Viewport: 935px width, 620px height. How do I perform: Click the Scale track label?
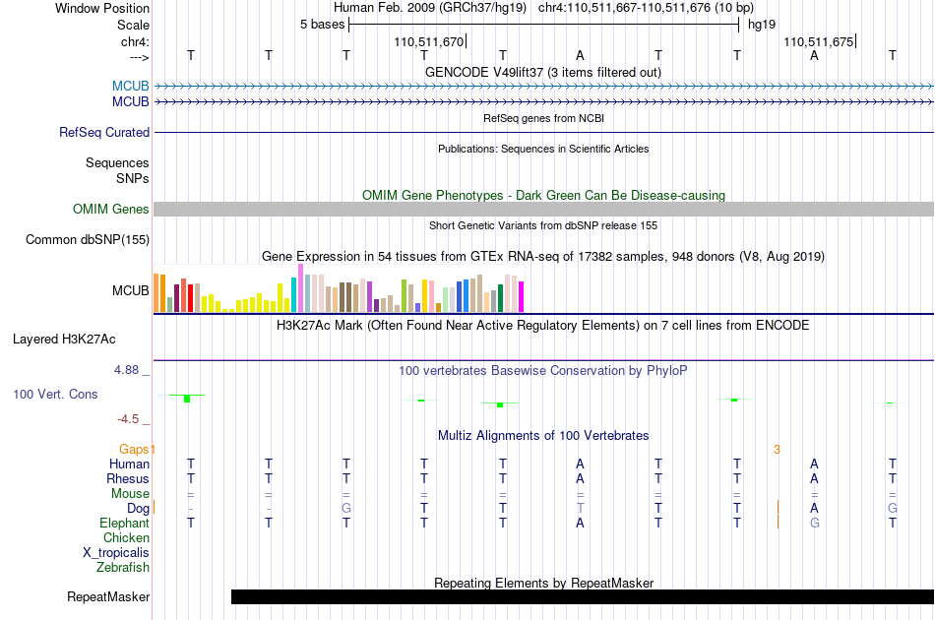click(x=134, y=25)
